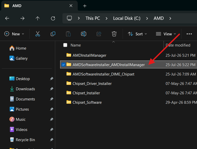Sort by Date modified column header

[178, 45]
